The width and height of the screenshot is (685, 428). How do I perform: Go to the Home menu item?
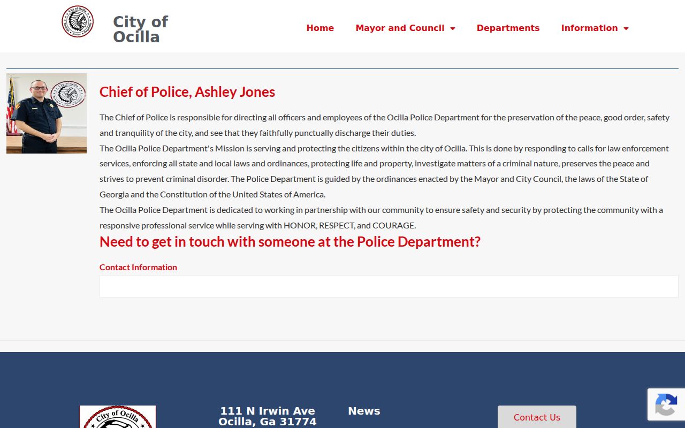pos(320,28)
